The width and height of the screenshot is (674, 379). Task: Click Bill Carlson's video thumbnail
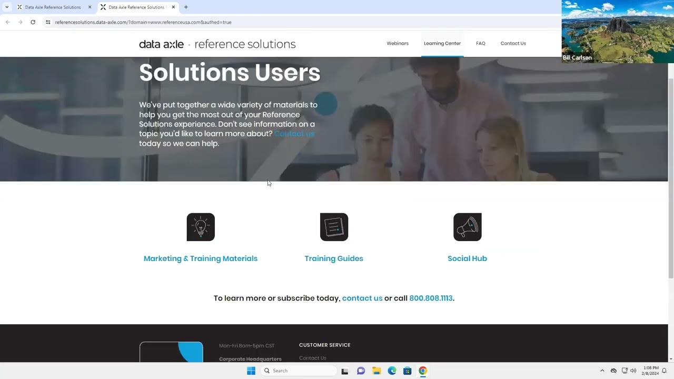(618, 32)
